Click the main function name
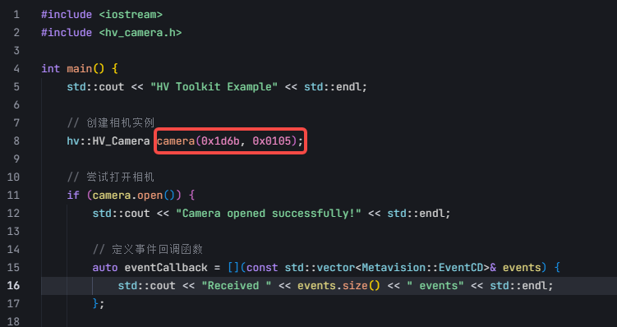The height and width of the screenshot is (327, 617). [x=80, y=68]
